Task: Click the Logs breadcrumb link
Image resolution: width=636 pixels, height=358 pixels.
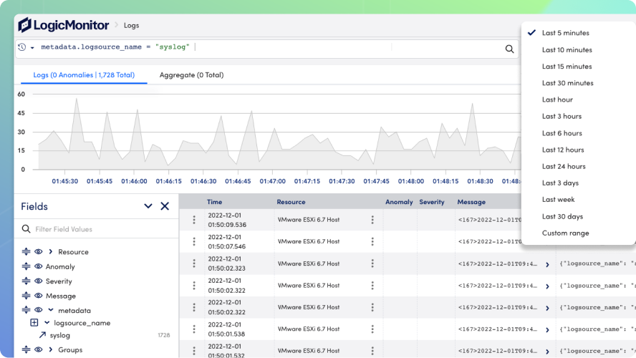Action: 131,26
